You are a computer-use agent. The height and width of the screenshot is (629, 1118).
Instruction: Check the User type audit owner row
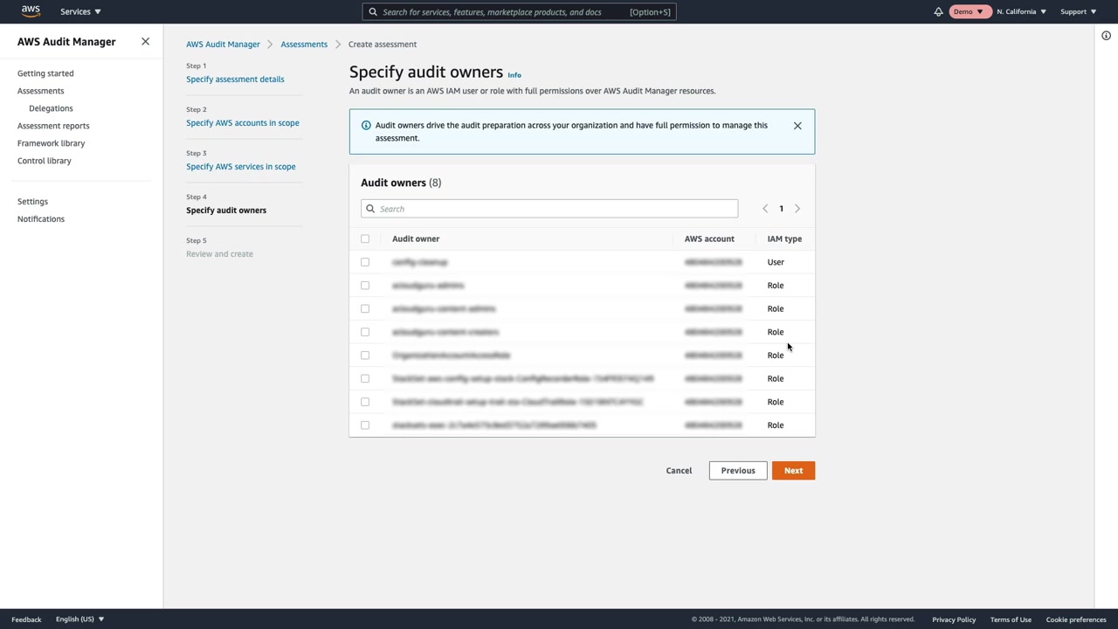pyautogui.click(x=365, y=262)
